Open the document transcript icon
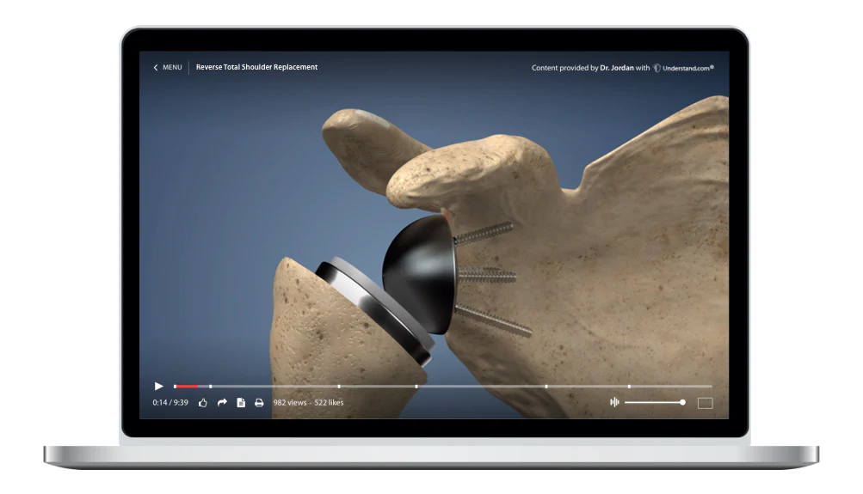Image resolution: width=863 pixels, height=494 pixels. click(241, 403)
